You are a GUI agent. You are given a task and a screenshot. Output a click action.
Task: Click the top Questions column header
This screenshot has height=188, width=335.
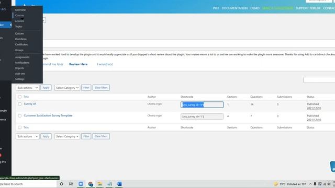click(x=256, y=97)
